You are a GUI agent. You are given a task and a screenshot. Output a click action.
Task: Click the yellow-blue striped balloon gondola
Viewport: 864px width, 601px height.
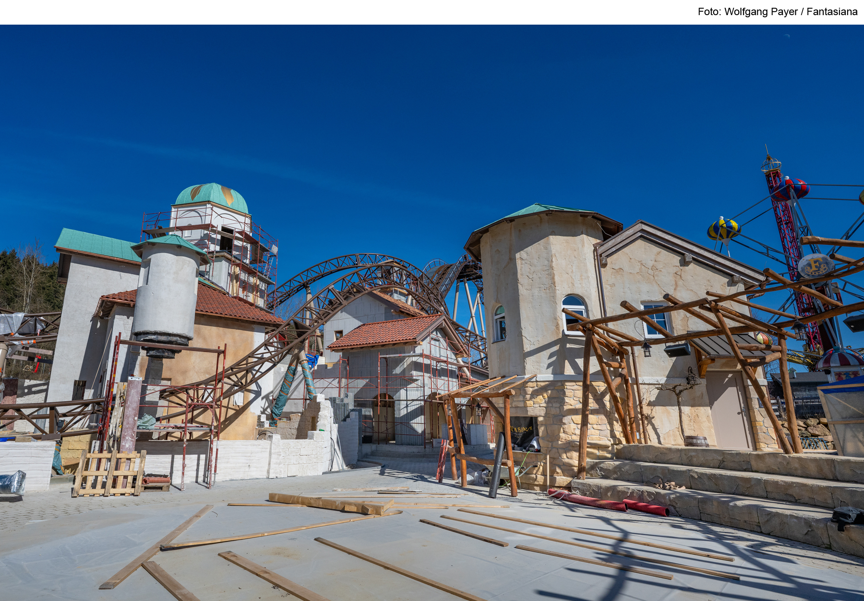(724, 229)
